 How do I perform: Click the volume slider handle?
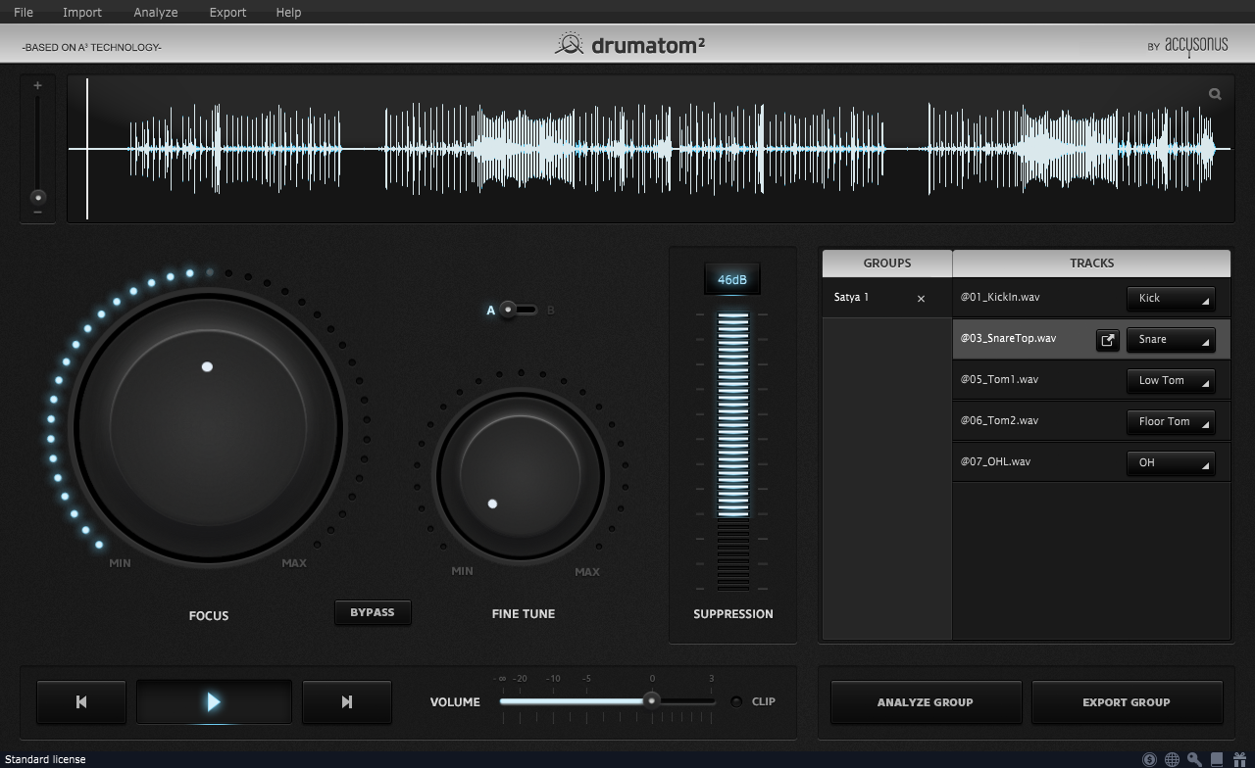tap(651, 700)
